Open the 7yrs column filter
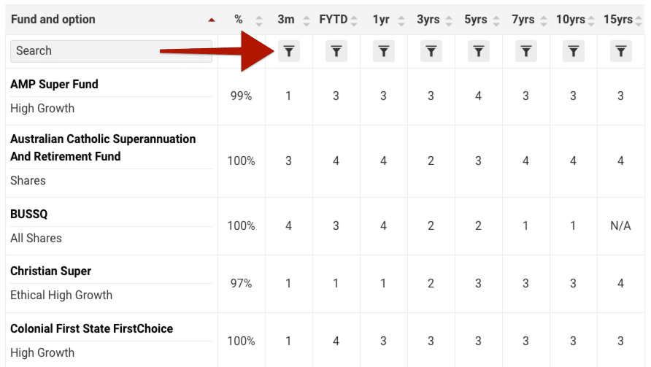This screenshot has width=651, height=367. [525, 51]
